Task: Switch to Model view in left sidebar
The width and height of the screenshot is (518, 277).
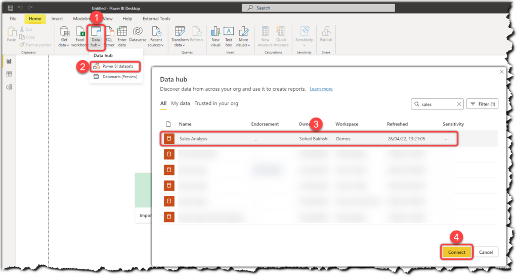Action: point(9,87)
